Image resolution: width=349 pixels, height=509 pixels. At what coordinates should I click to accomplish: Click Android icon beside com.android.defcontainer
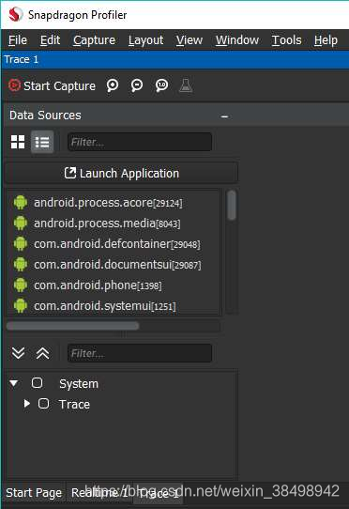[21, 244]
